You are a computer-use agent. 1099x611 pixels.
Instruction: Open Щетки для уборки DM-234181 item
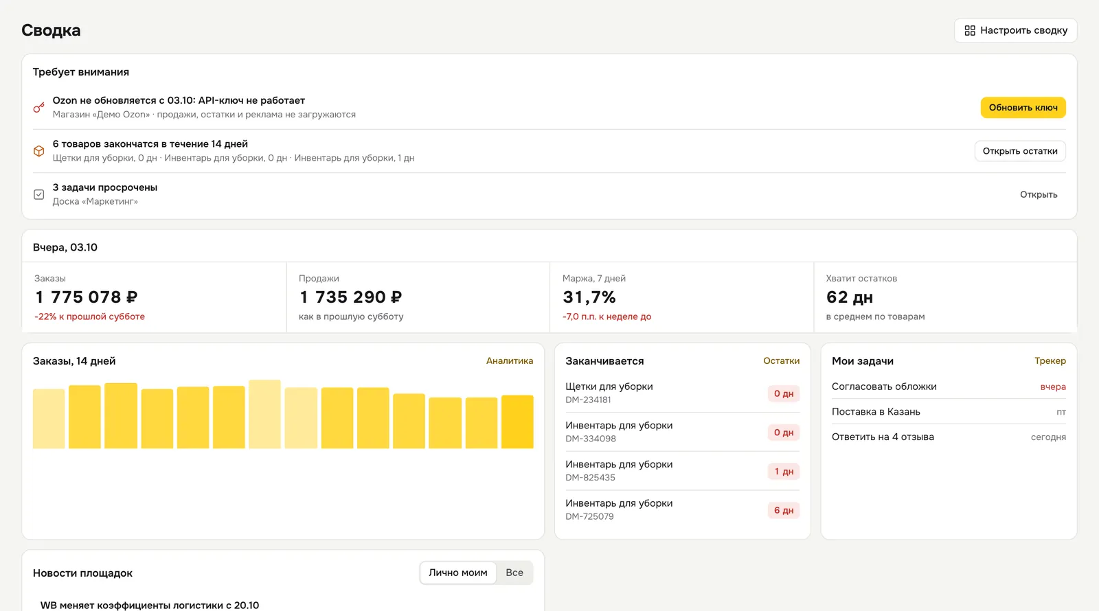tap(682, 393)
